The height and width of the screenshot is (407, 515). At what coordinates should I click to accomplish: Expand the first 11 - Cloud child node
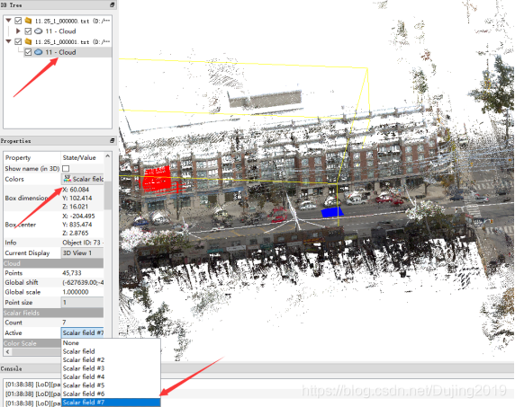18,31
